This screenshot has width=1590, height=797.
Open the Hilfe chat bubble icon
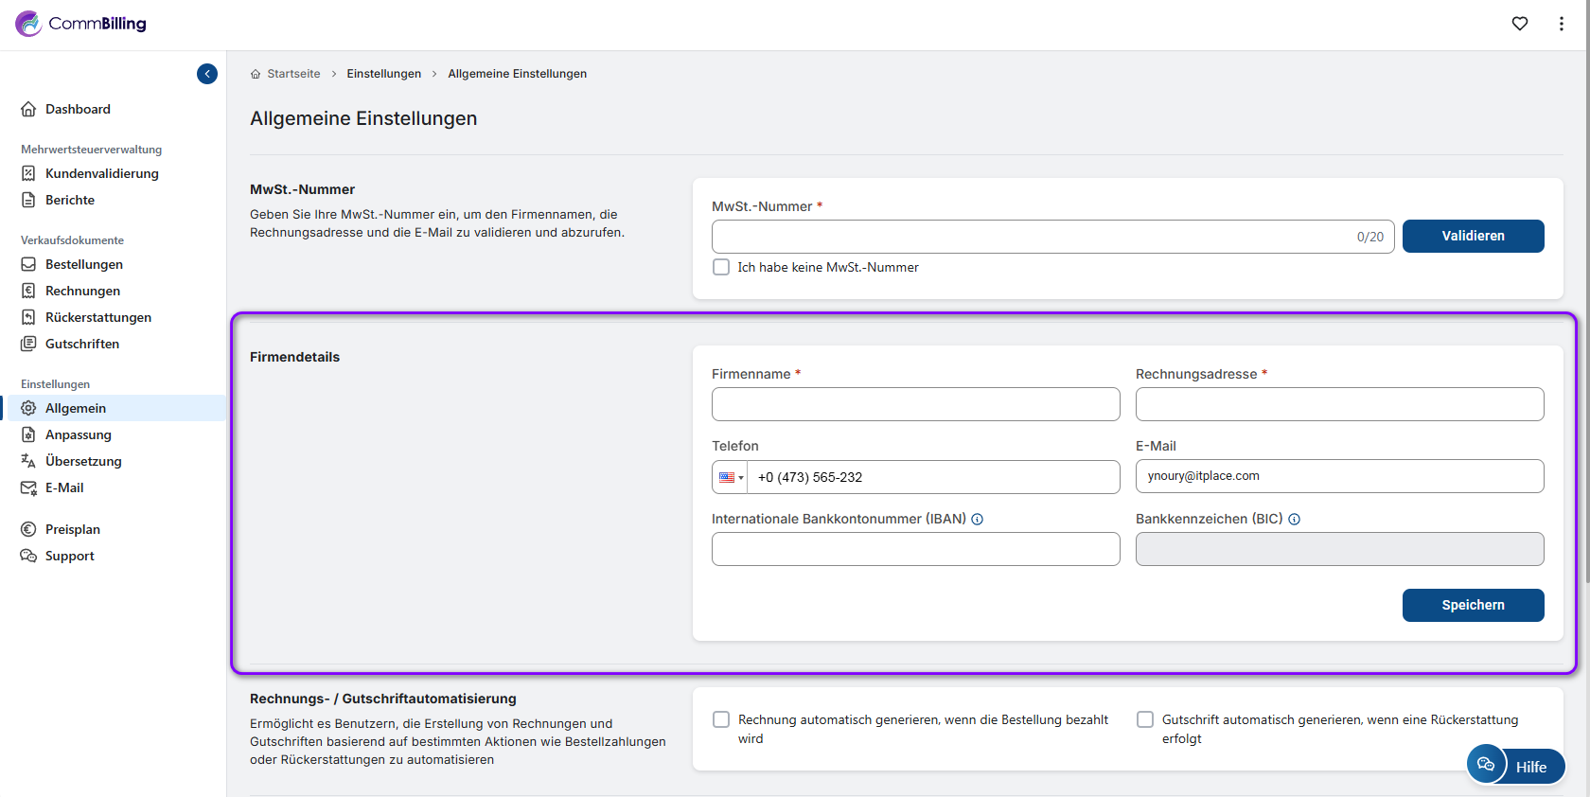(x=1486, y=764)
